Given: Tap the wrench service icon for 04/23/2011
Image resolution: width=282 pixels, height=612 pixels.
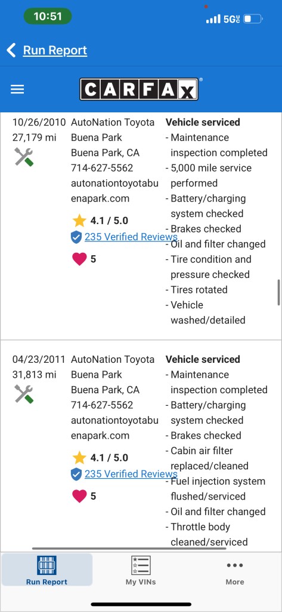Looking at the screenshot, I should click(24, 394).
